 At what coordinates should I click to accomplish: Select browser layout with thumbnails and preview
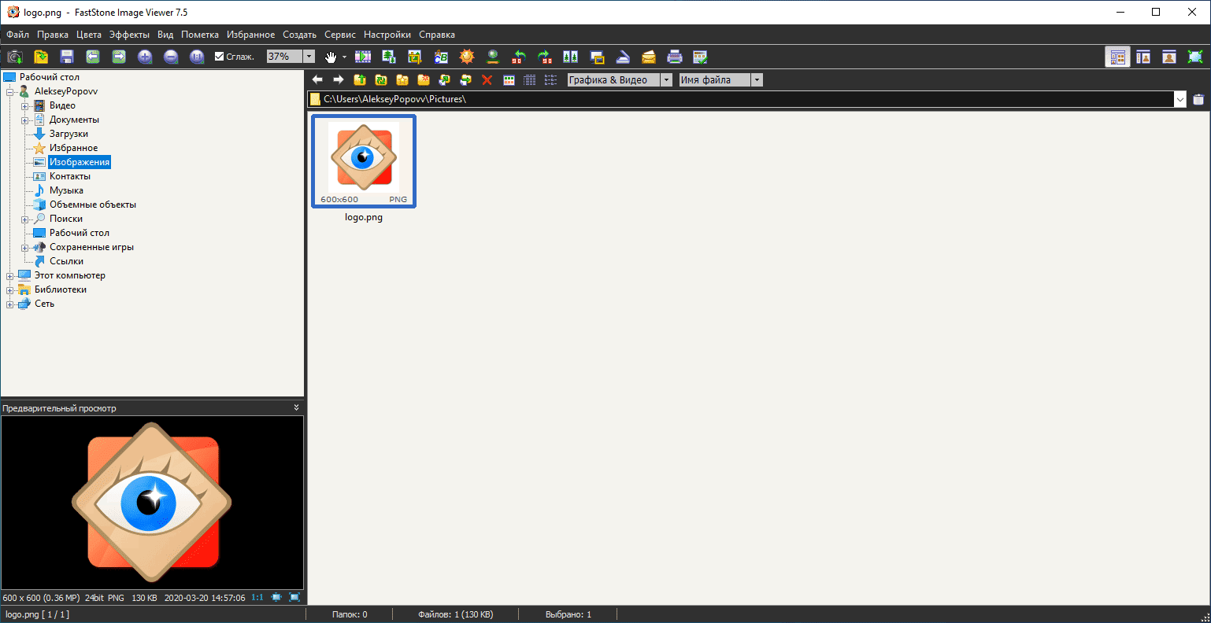[1117, 57]
